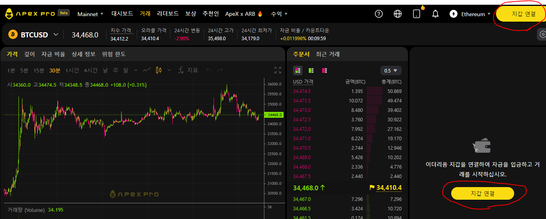
Task: Click ask price 34,474.5 in order book
Action: point(302,91)
